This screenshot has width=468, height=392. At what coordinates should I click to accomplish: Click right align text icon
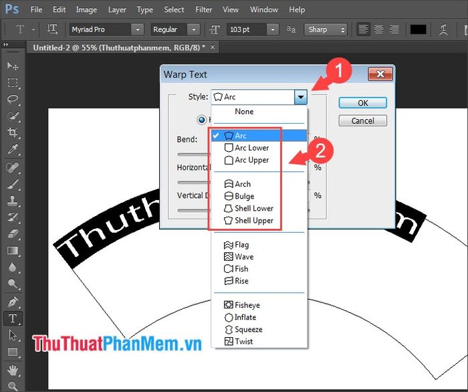[394, 29]
